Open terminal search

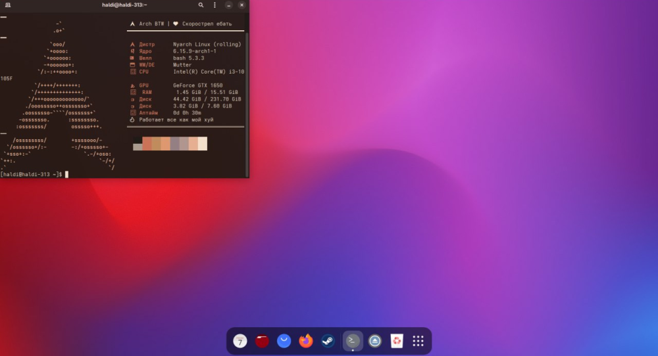click(x=201, y=5)
